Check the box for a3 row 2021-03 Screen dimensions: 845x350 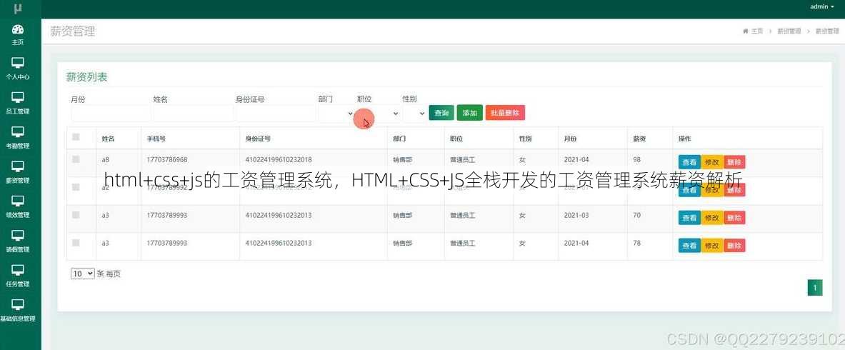click(x=76, y=214)
